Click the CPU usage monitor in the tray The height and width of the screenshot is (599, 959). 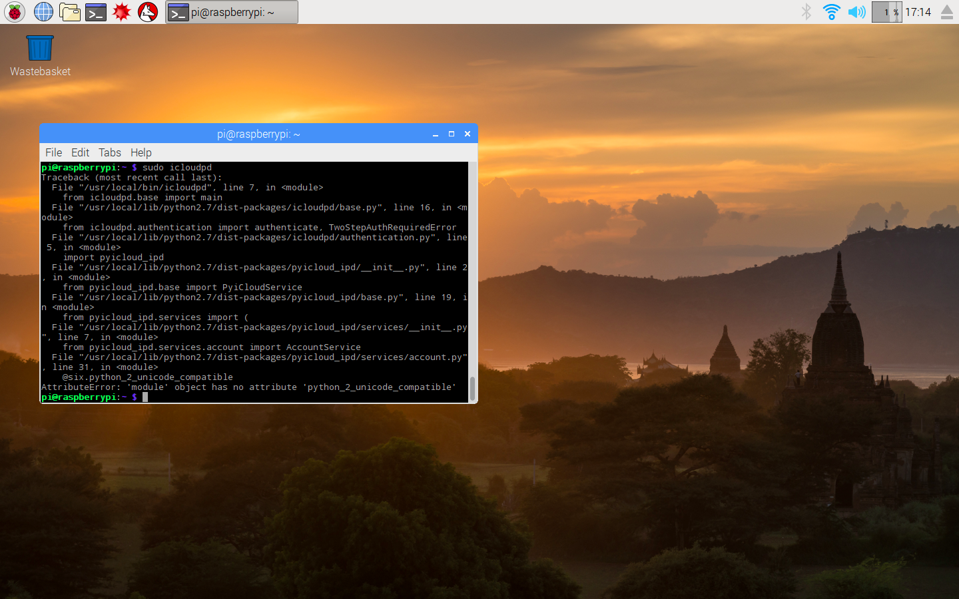tap(886, 11)
